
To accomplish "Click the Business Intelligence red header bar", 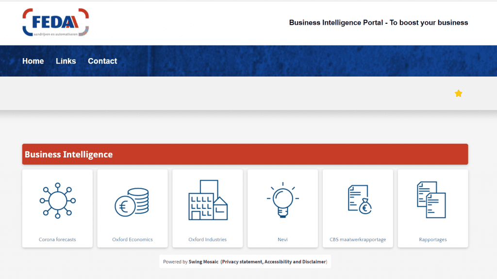I will click(245, 155).
